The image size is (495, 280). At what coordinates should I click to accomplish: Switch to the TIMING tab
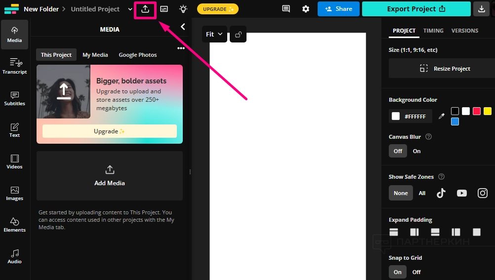pos(433,31)
